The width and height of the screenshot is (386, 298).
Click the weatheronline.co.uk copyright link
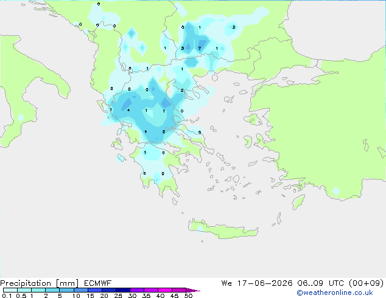335,293
